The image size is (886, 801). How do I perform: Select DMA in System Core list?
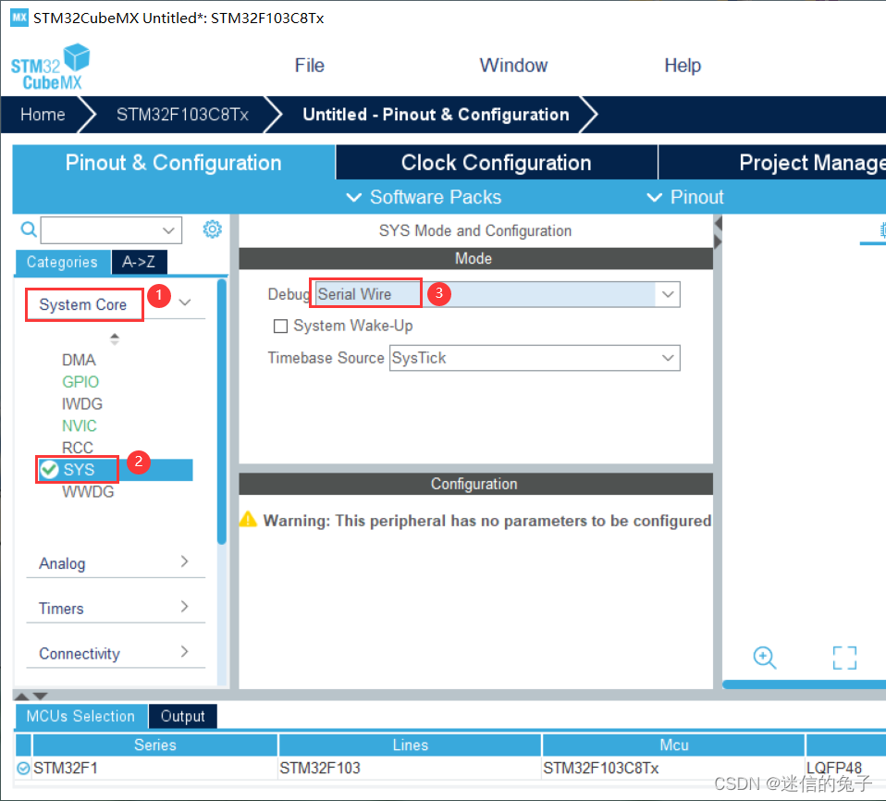point(80,360)
